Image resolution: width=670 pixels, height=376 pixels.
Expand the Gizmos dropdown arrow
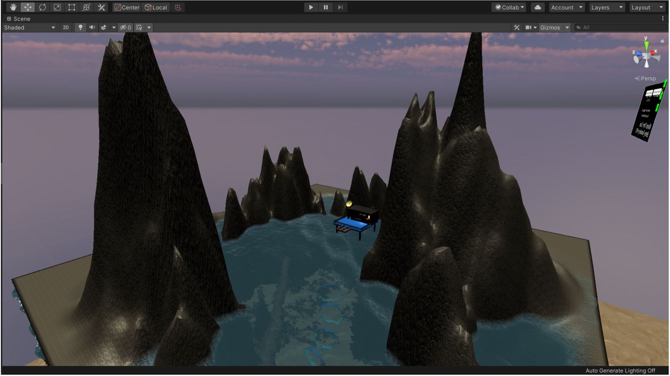[567, 27]
